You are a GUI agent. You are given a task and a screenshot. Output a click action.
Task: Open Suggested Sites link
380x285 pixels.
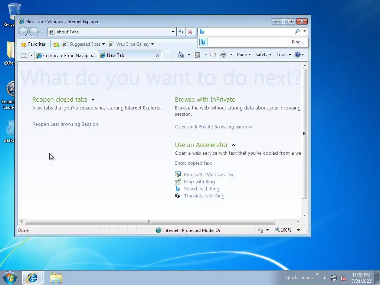pyautogui.click(x=82, y=44)
